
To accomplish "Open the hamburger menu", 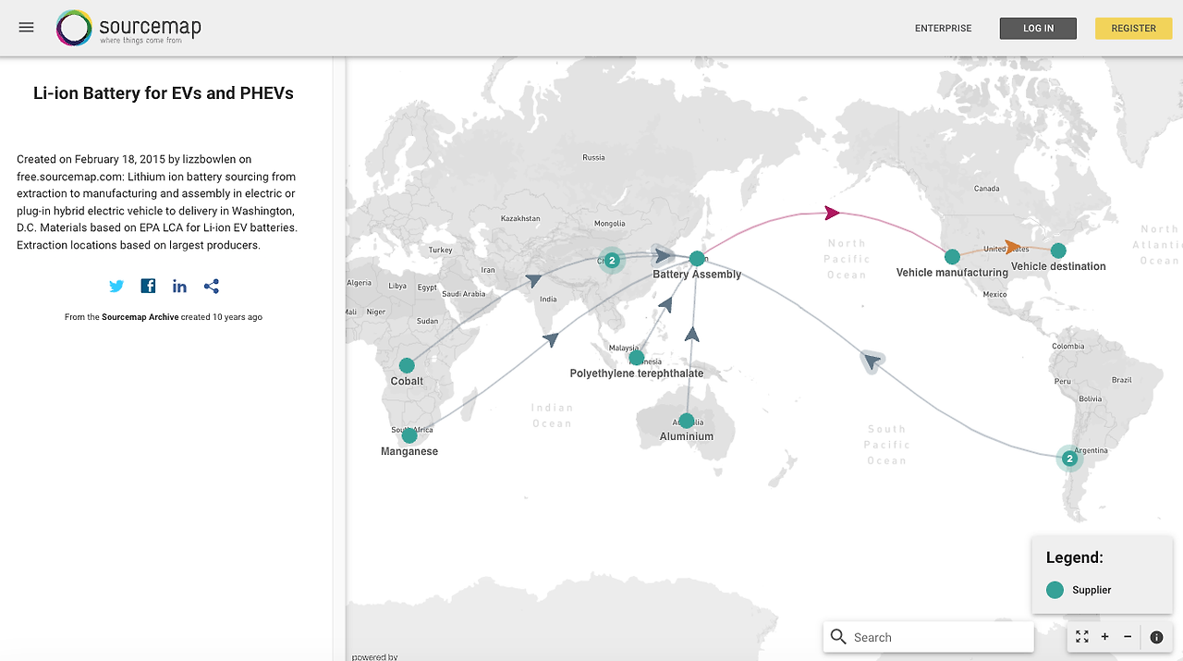I will pyautogui.click(x=26, y=28).
